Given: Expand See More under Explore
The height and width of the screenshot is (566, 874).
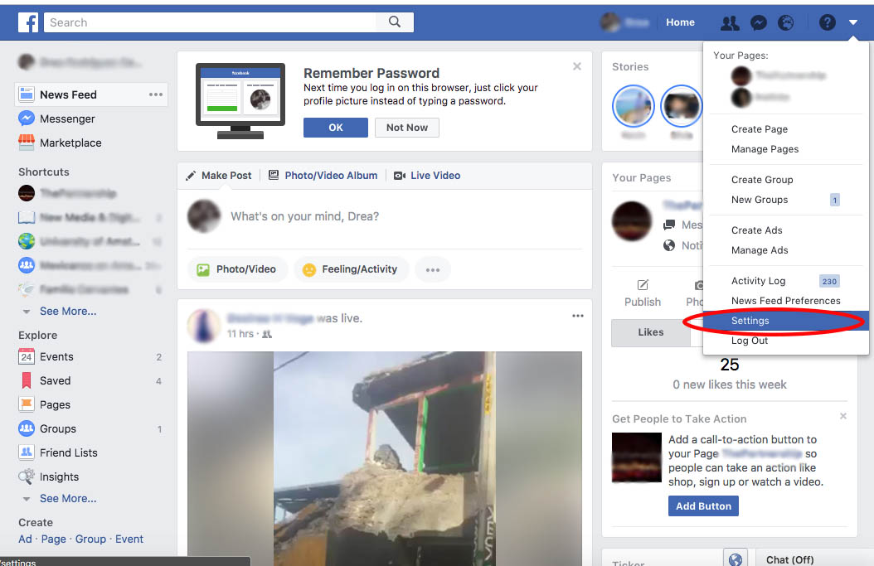Looking at the screenshot, I should (67, 499).
